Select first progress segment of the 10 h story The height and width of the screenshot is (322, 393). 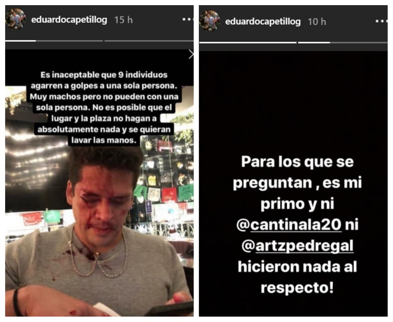point(248,42)
